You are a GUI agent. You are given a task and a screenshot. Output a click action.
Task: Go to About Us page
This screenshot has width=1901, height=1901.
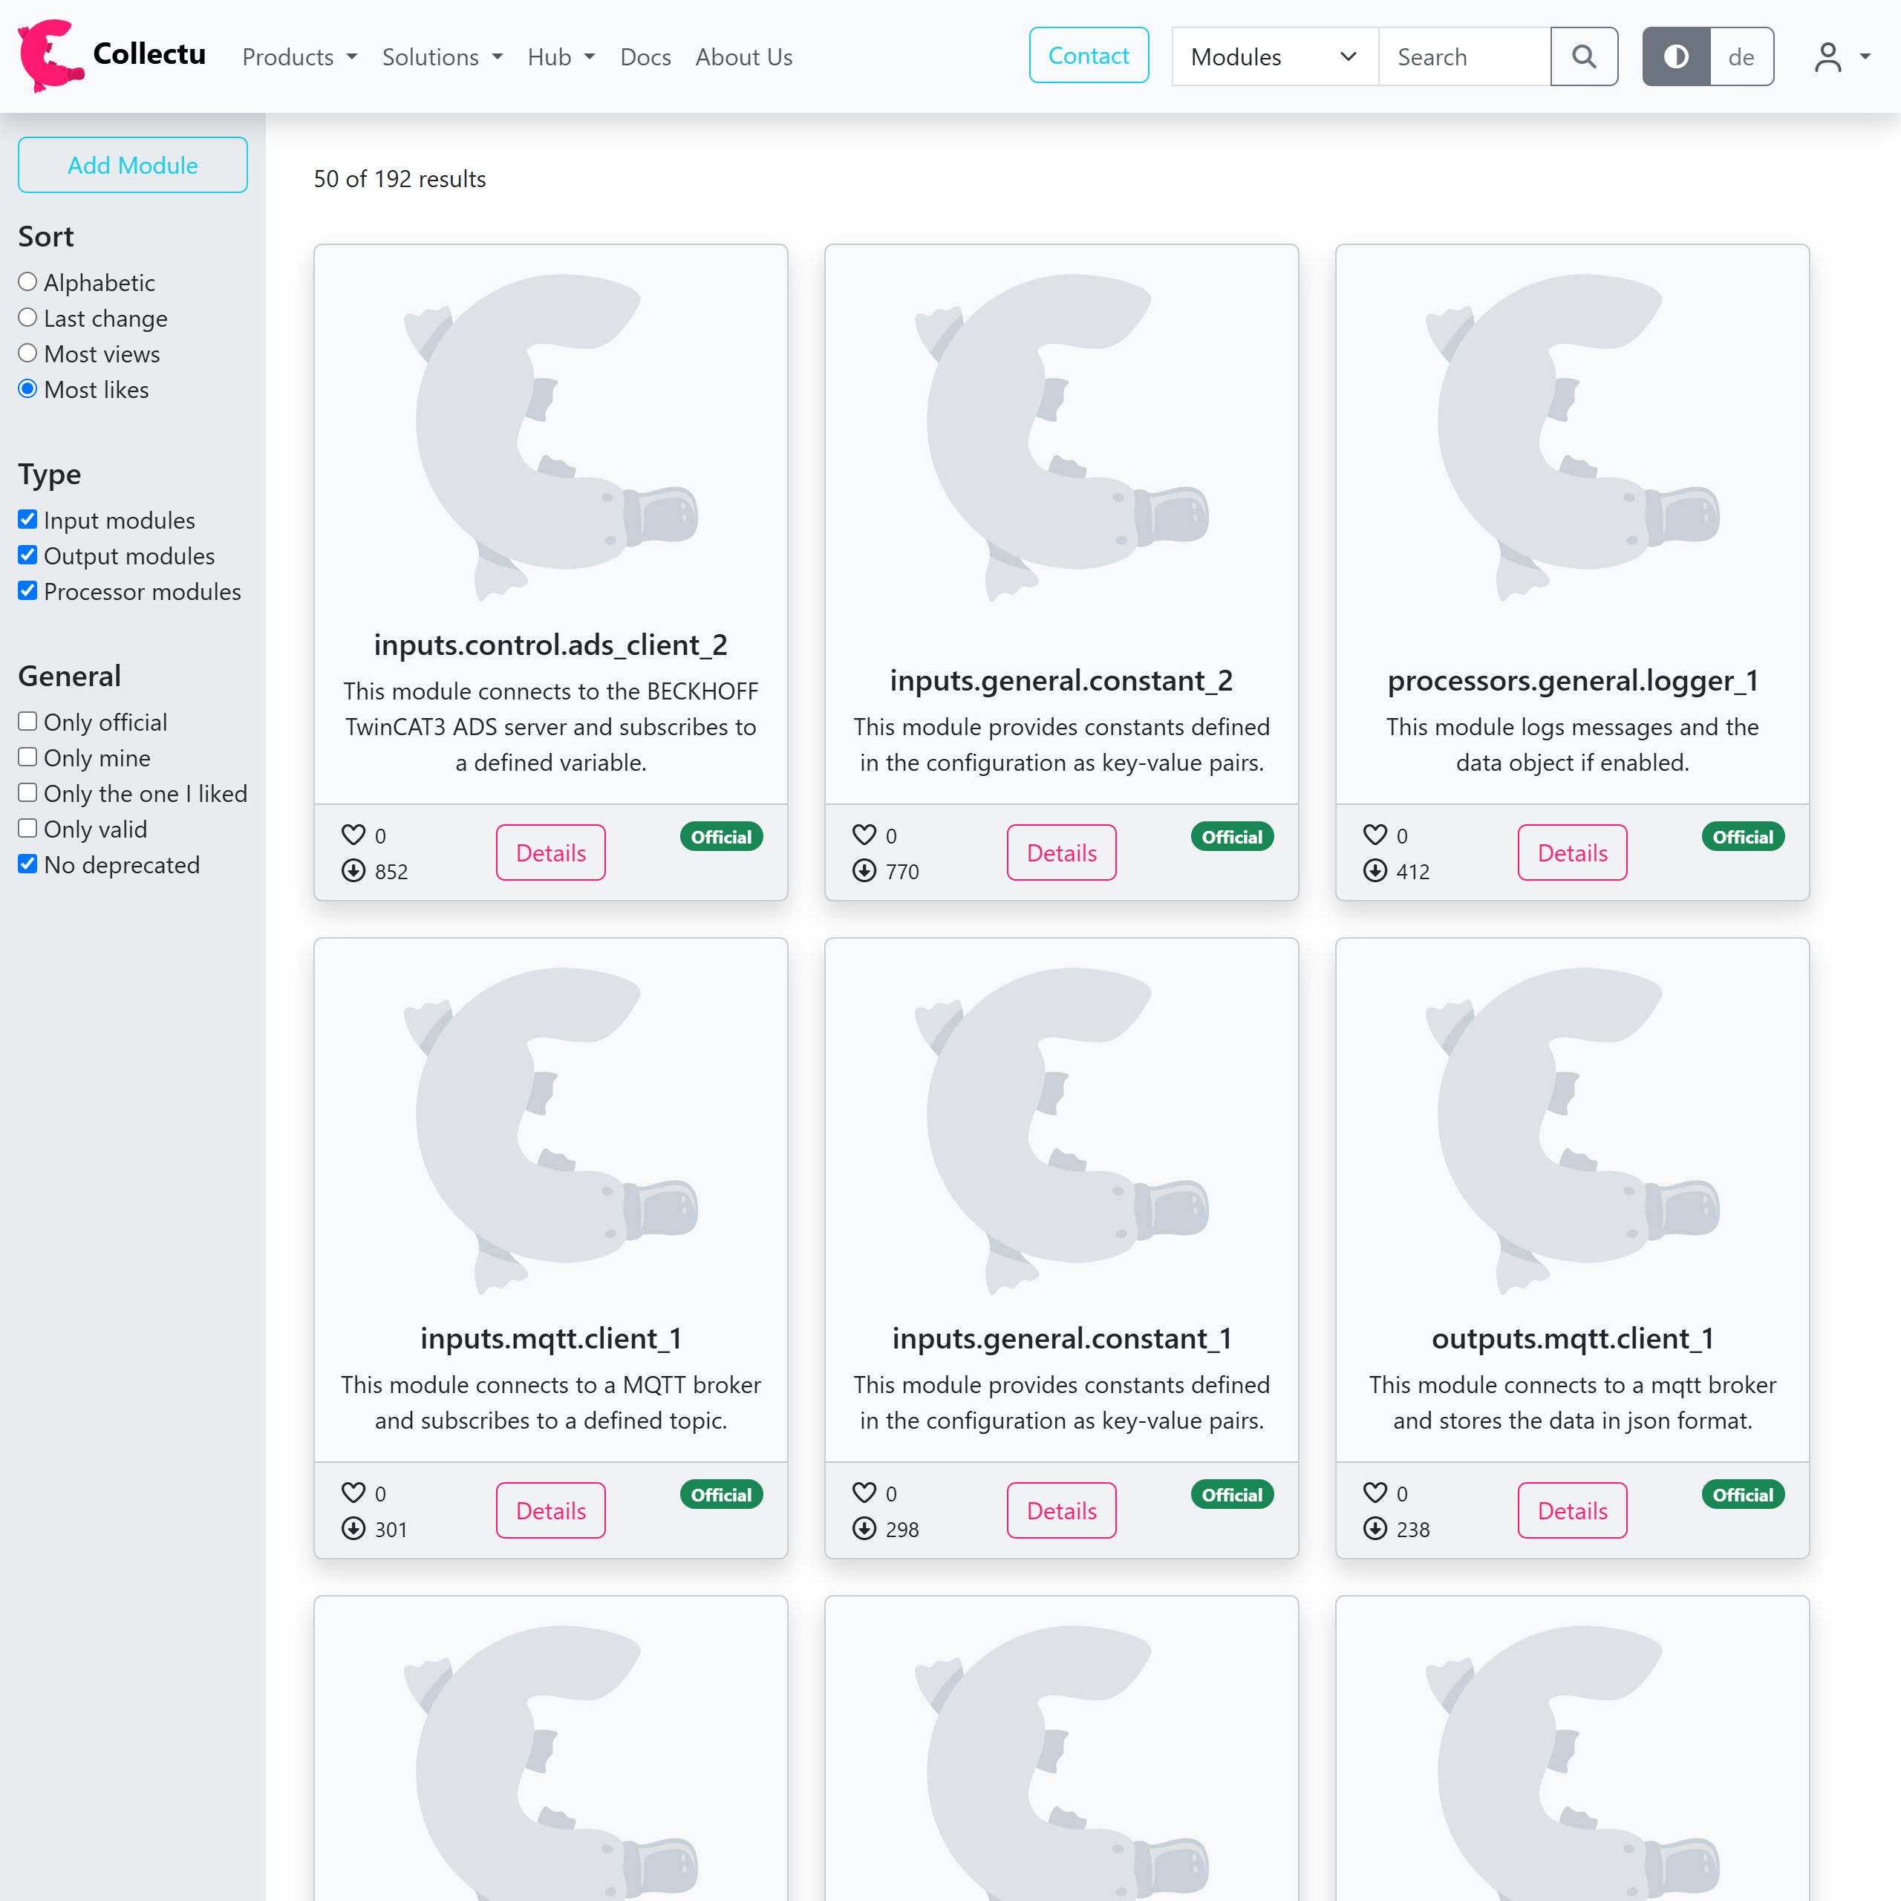click(744, 57)
